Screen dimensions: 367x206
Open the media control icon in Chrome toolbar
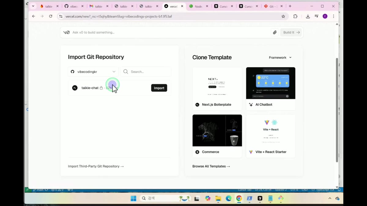click(x=317, y=16)
